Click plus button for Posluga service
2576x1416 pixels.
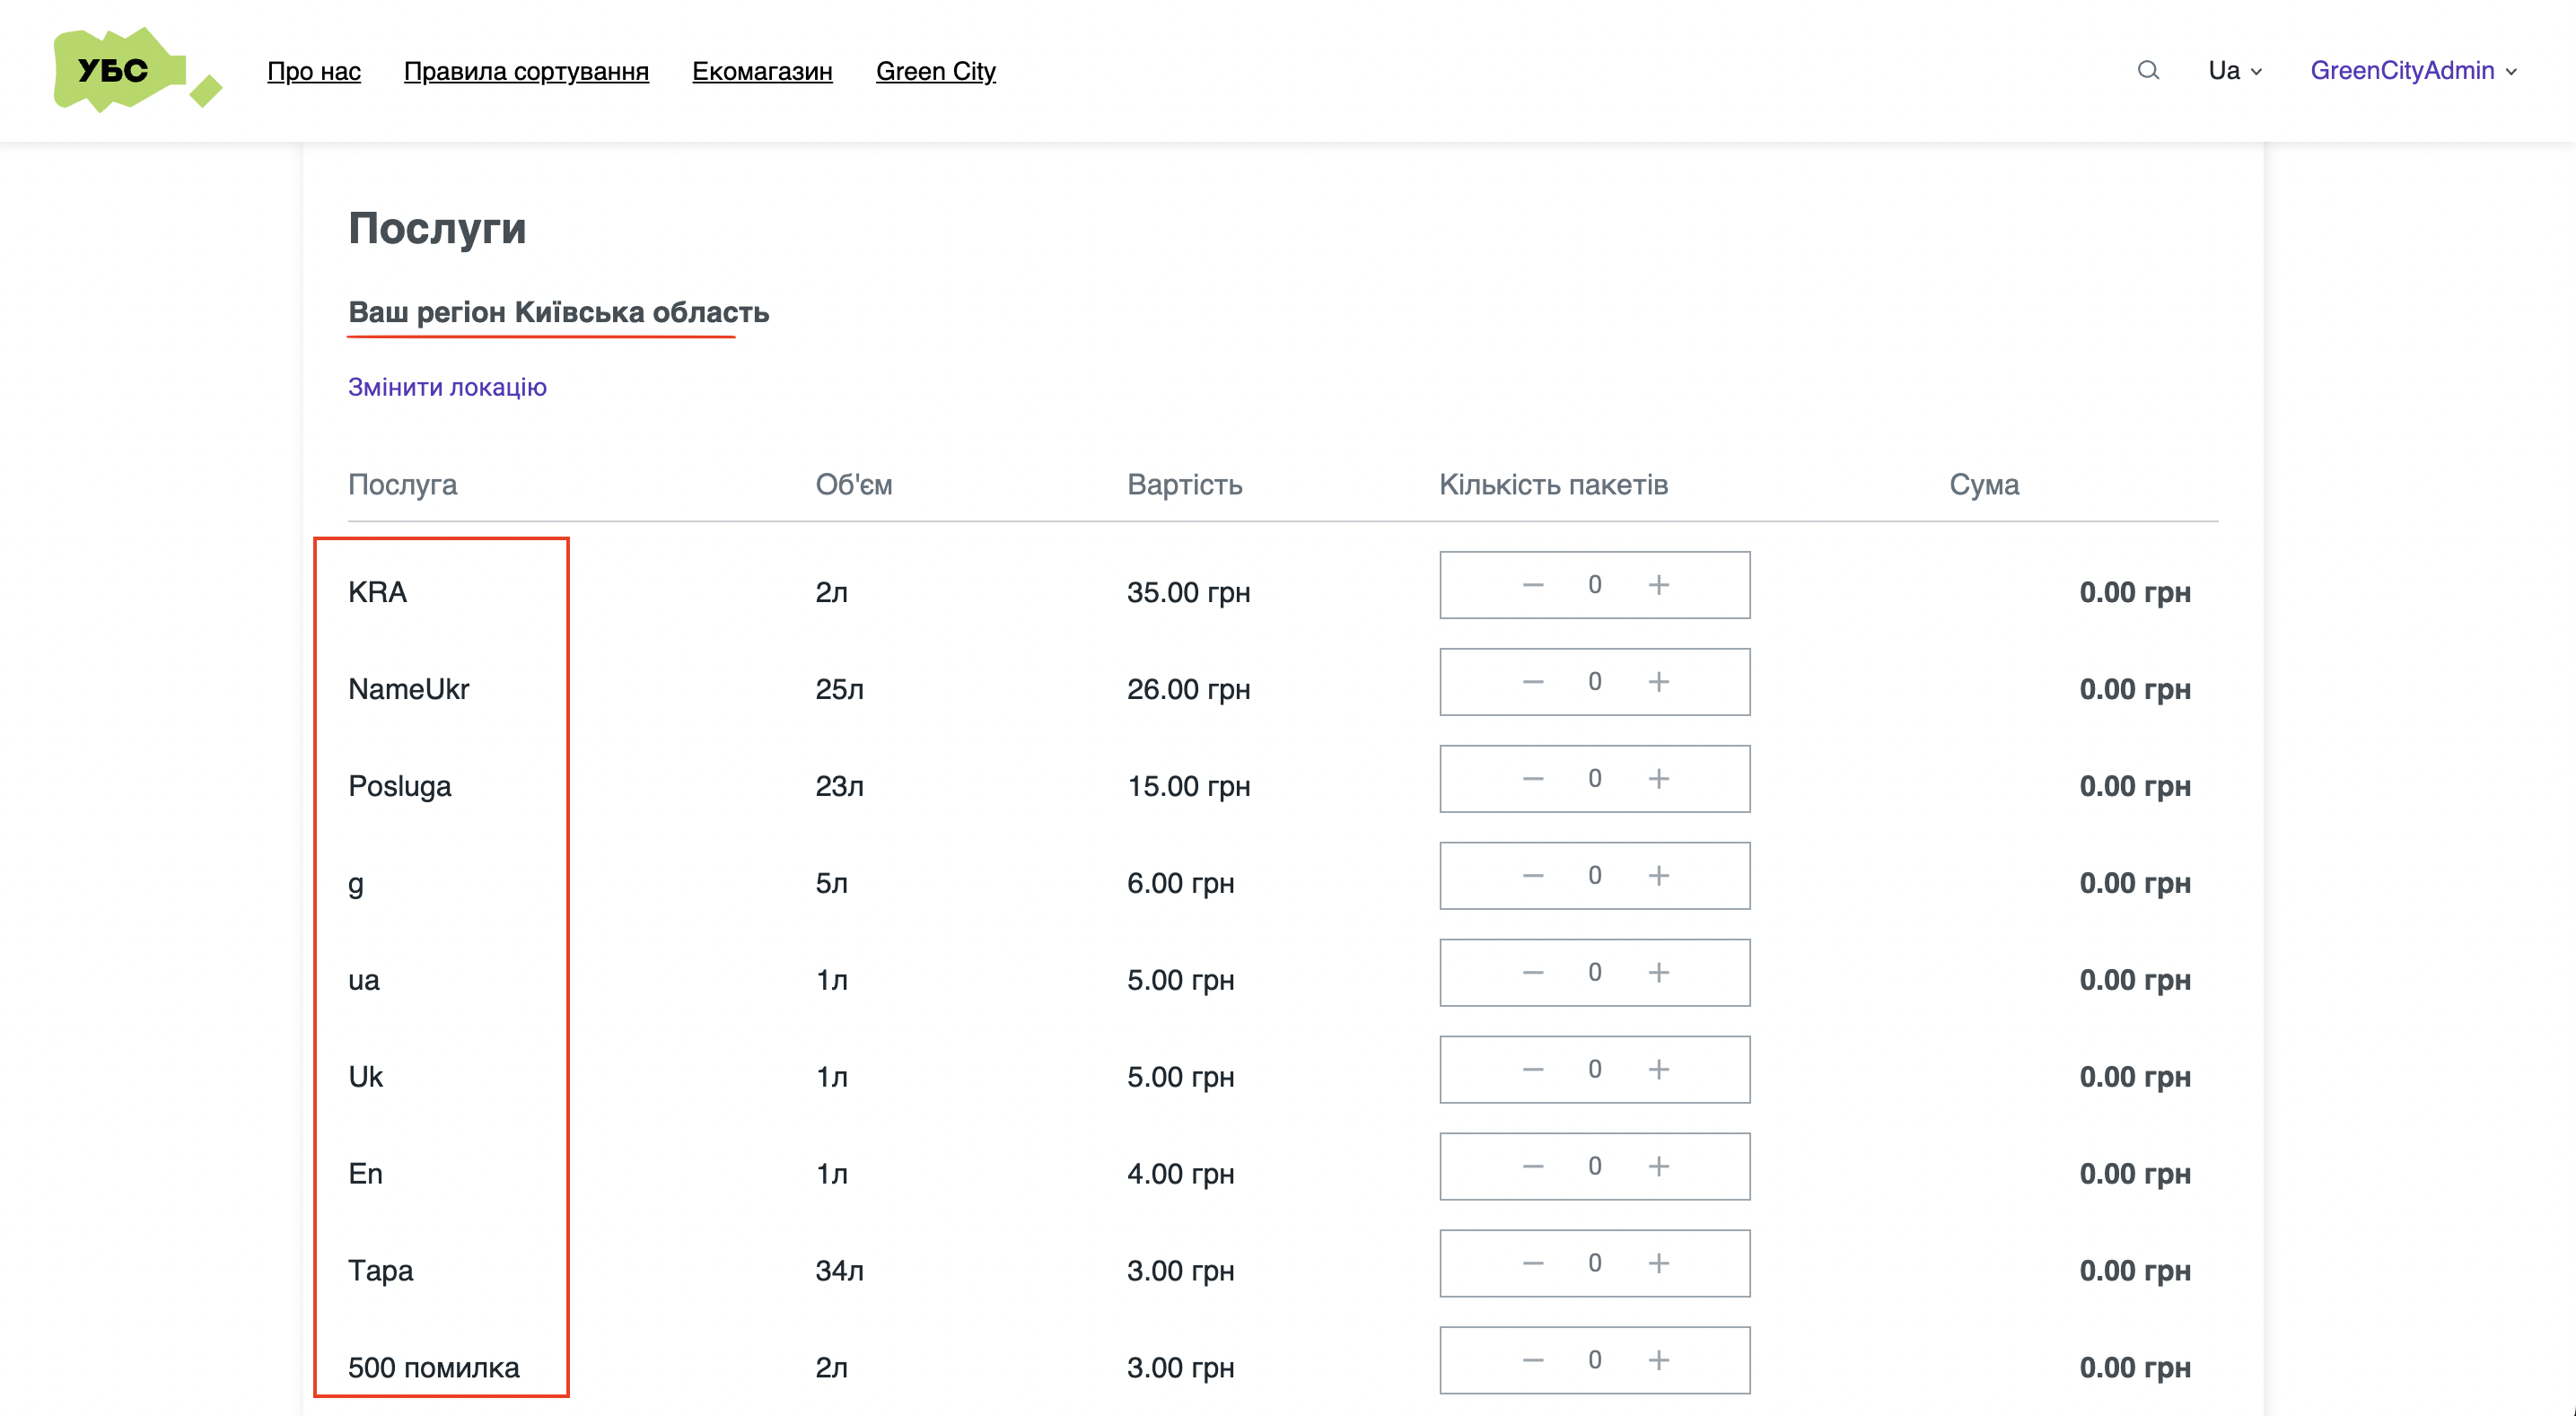[x=1657, y=779]
